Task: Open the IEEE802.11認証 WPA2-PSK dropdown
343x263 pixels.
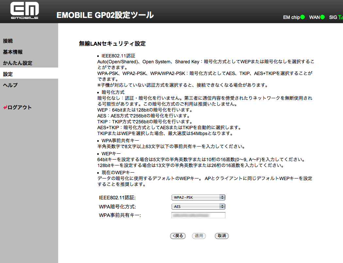Action: tap(198, 197)
